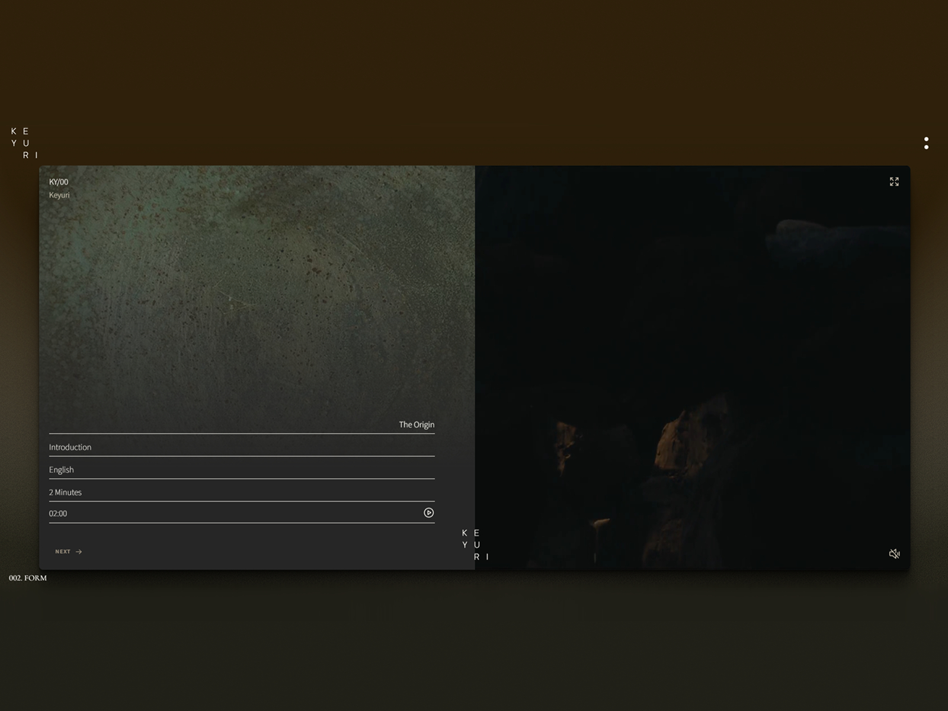Viewport: 948px width, 711px height.
Task: Select the Introduction row
Action: (x=242, y=447)
